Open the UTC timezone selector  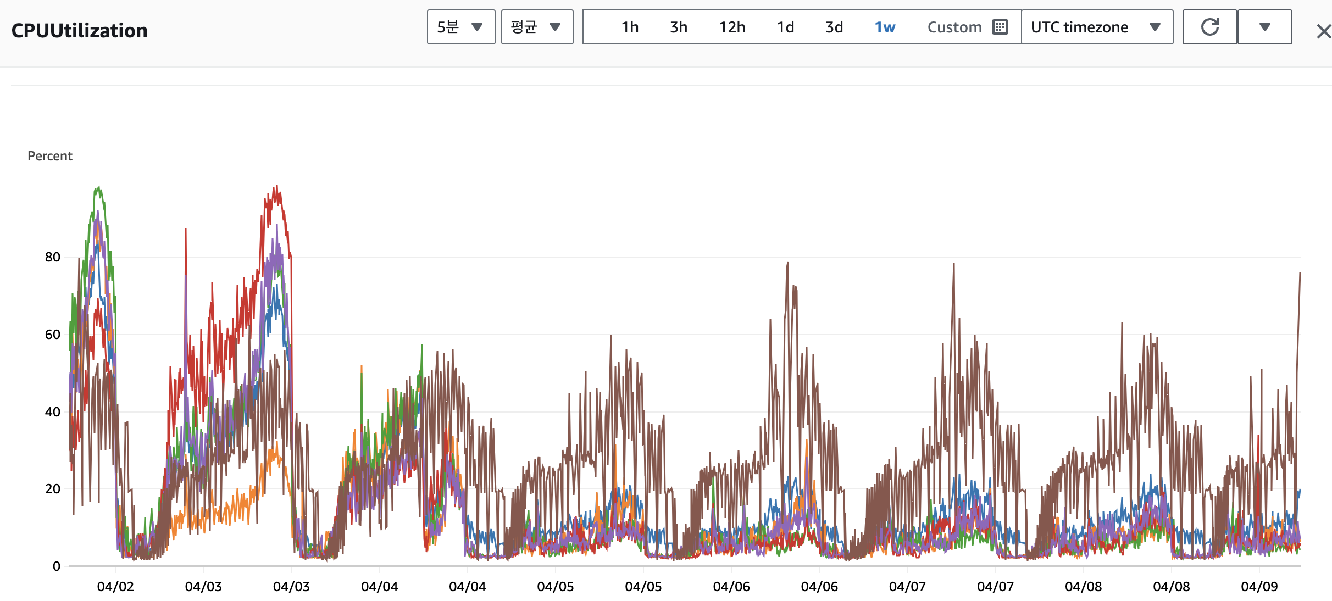tap(1096, 27)
